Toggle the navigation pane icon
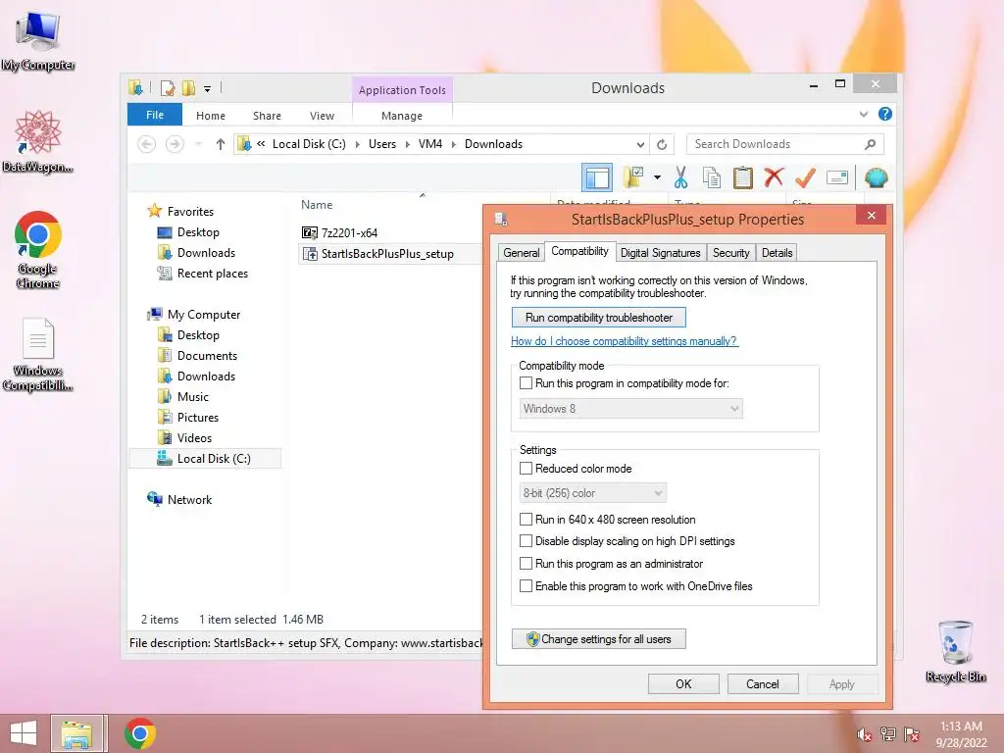Image resolution: width=1004 pixels, height=753 pixels. 597,178
